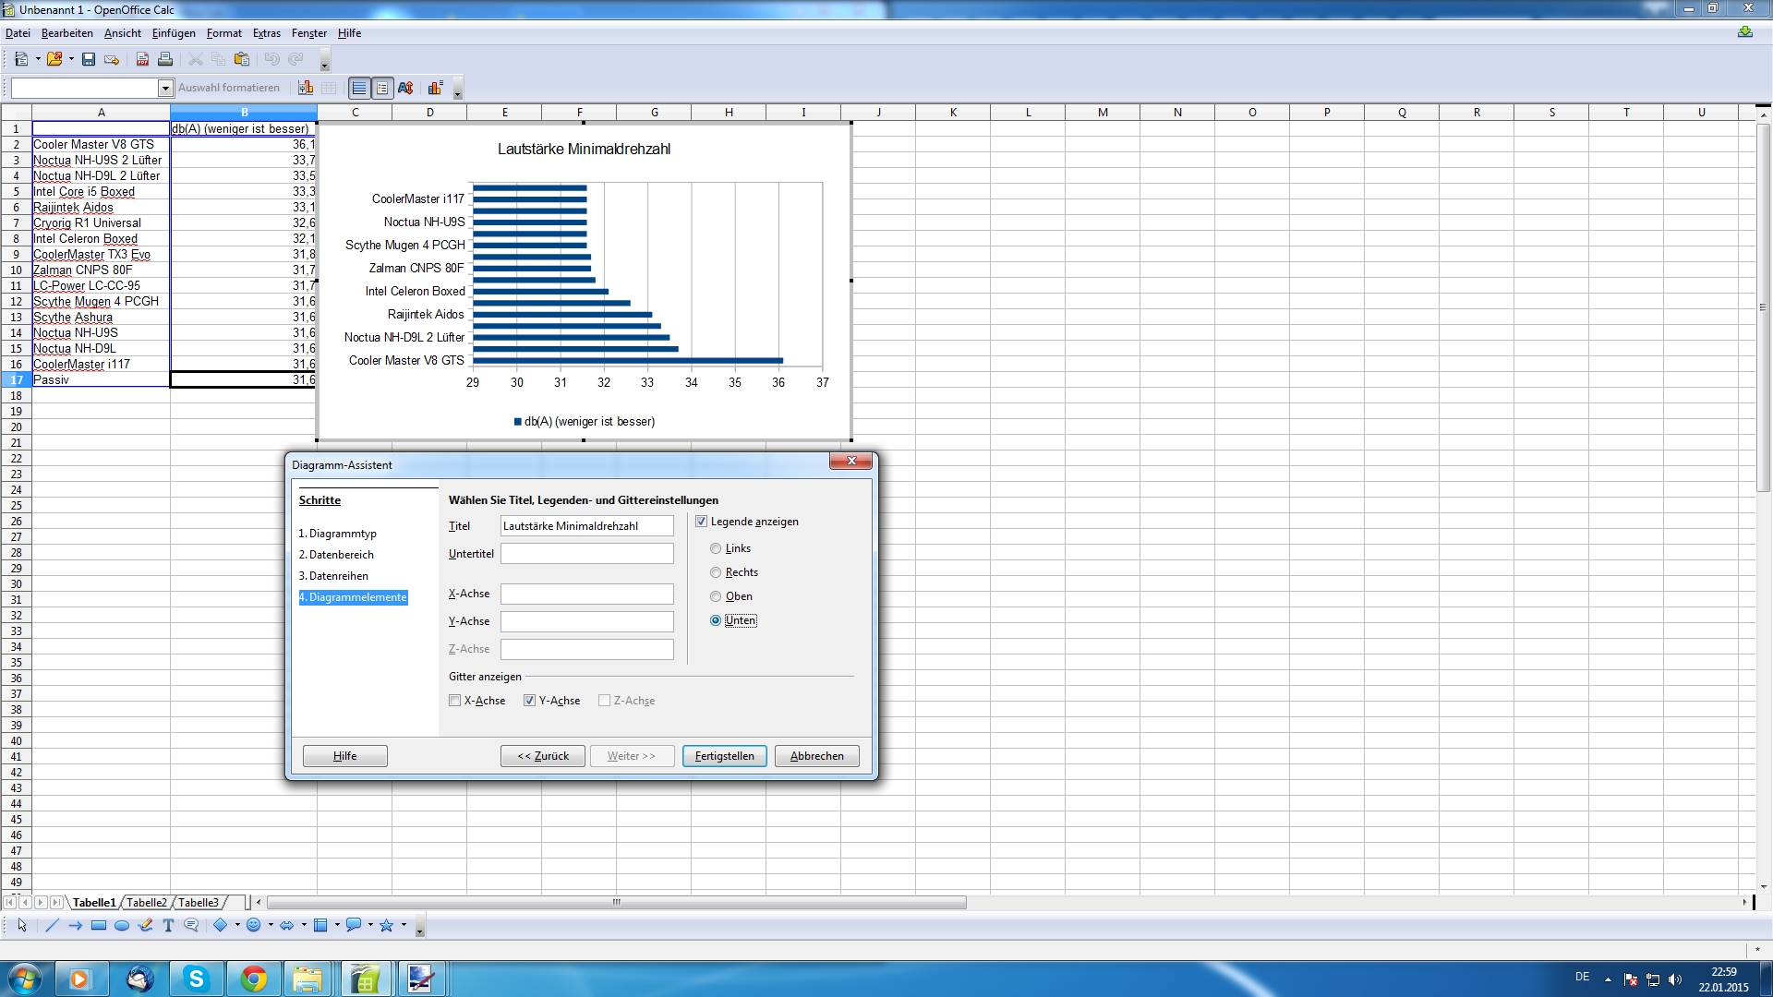
Task: Uncheck the Legende anzeigen checkbox
Action: (x=702, y=522)
